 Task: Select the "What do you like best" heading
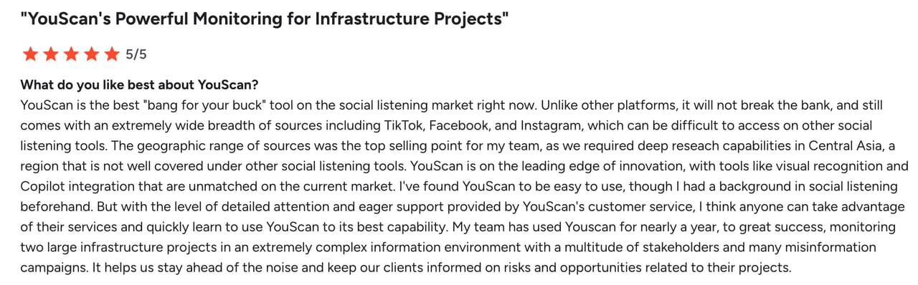click(139, 84)
